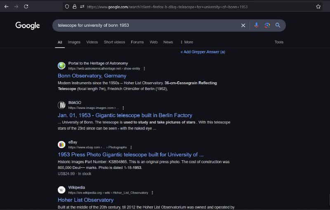Open three-dot menu beside Wikipedia result

pyautogui.click(x=153, y=193)
